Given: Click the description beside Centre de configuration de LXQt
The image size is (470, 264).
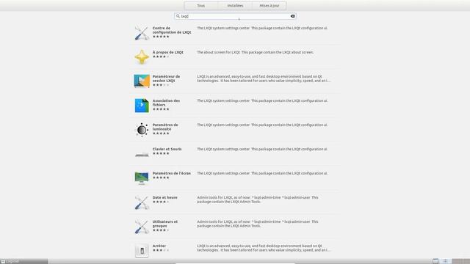Looking at the screenshot, I should [x=262, y=28].
